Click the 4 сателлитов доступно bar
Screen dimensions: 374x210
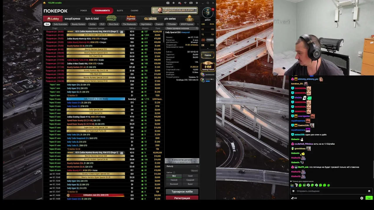tap(182, 161)
